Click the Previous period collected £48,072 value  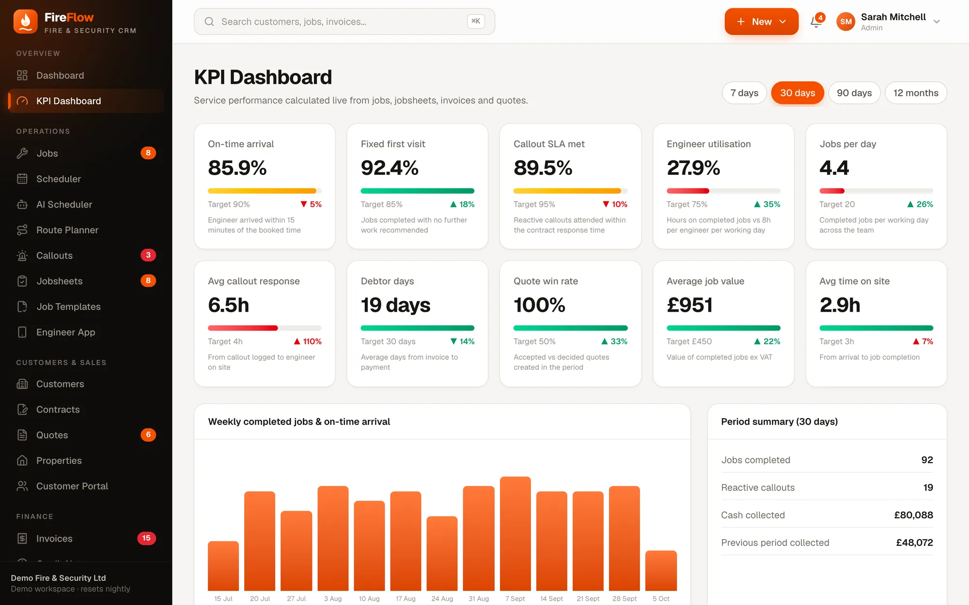914,543
